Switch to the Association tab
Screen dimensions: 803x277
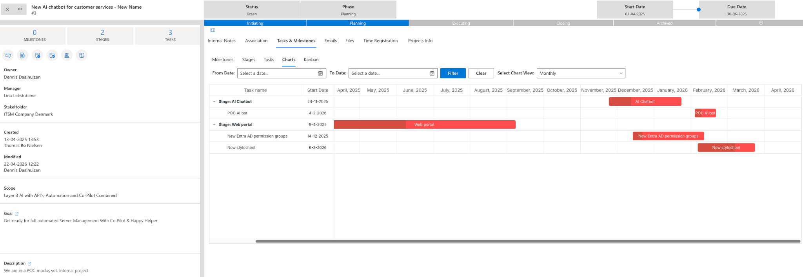pos(256,41)
